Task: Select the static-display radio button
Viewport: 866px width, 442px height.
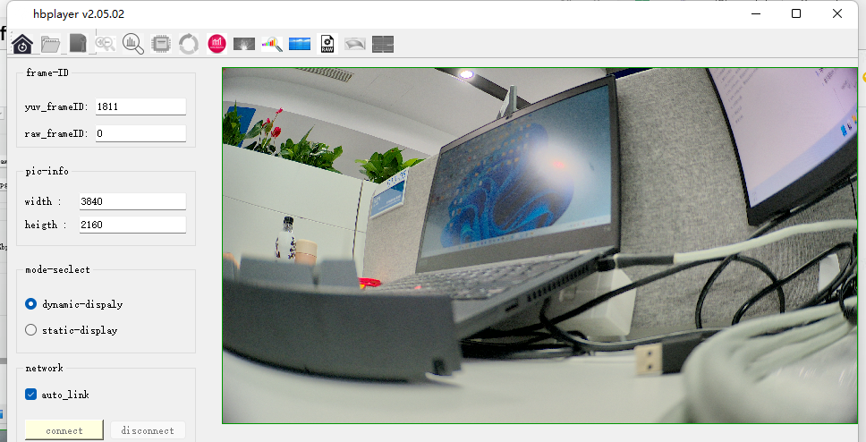Action: click(x=31, y=330)
